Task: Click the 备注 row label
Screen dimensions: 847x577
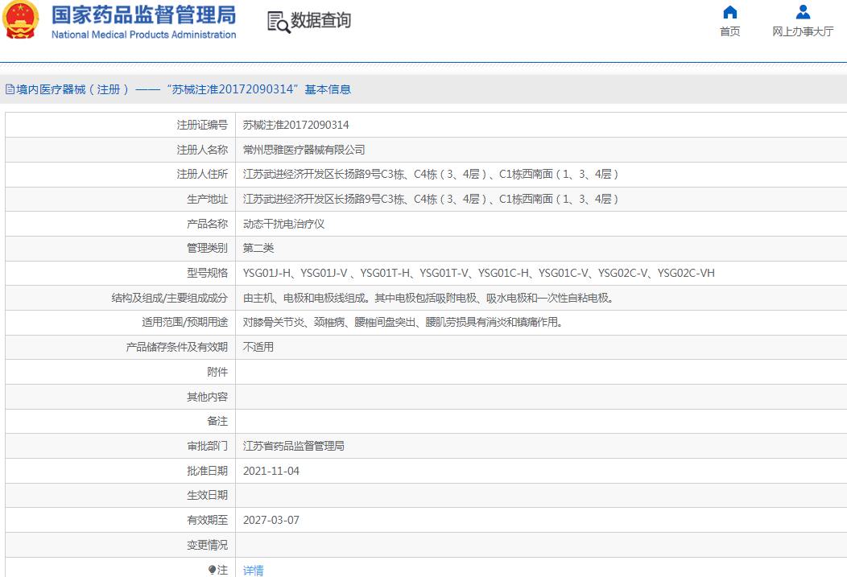Action: tap(217, 421)
